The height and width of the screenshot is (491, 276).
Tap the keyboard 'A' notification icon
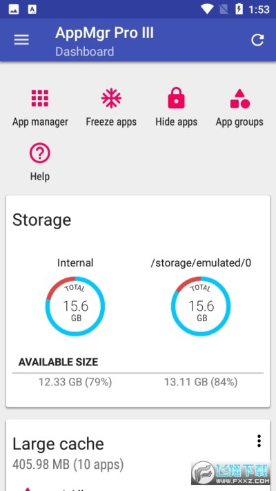(x=32, y=10)
